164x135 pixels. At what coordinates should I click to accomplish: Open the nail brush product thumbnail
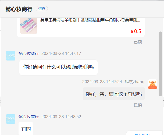28,26
